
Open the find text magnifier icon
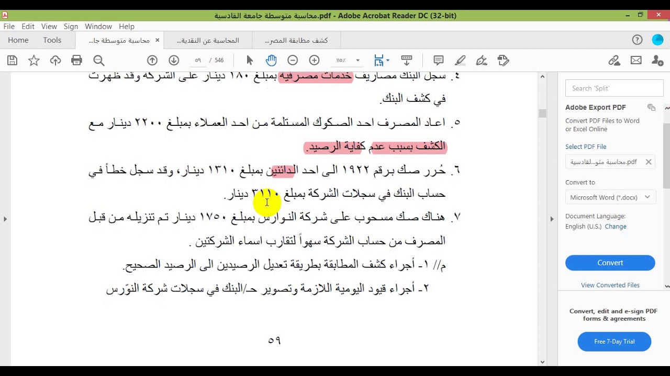[x=98, y=61]
